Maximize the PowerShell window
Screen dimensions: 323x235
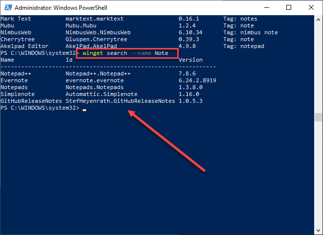click(289, 8)
